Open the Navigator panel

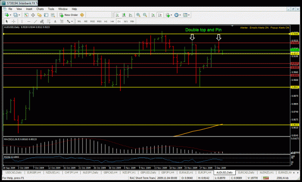[40, 15]
